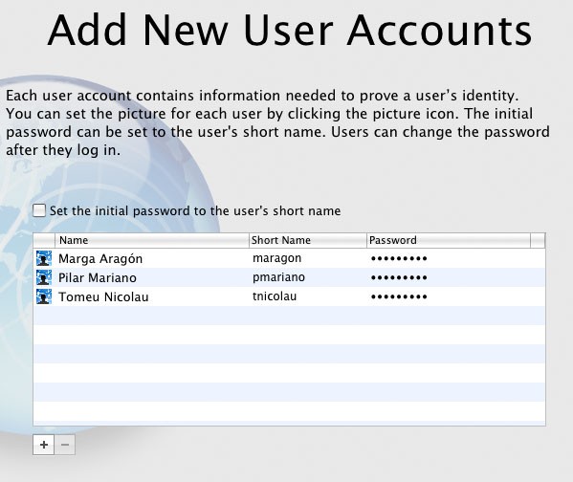This screenshot has width=573, height=482.
Task: Click Marga Aragón's user picture icon
Action: (44, 258)
